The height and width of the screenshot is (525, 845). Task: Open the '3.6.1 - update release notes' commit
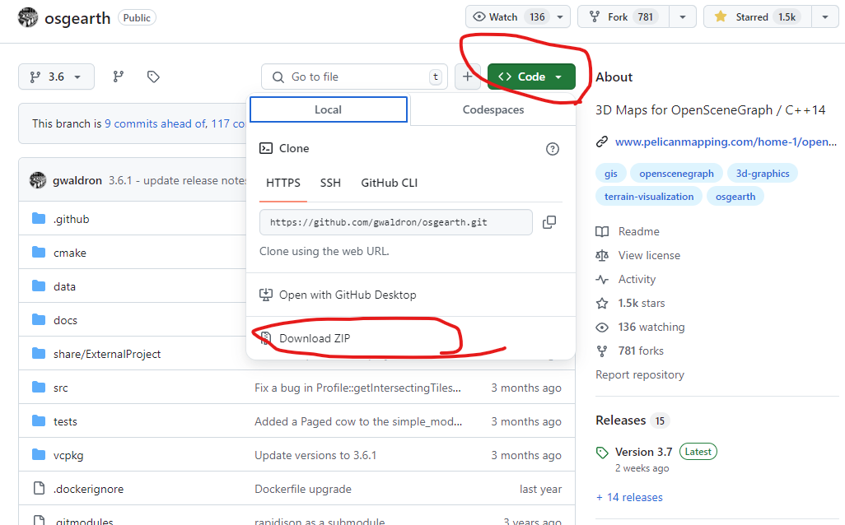coord(177,180)
